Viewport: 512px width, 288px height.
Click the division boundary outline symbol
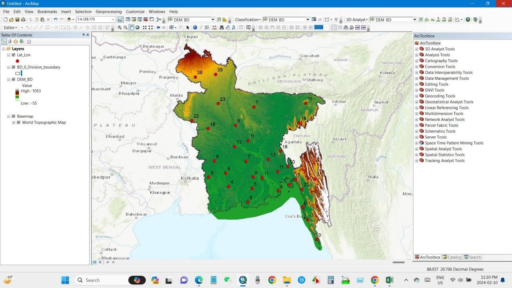tap(18, 73)
